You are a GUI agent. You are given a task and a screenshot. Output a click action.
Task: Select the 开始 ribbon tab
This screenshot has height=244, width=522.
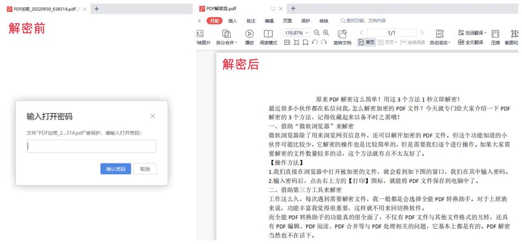click(214, 20)
